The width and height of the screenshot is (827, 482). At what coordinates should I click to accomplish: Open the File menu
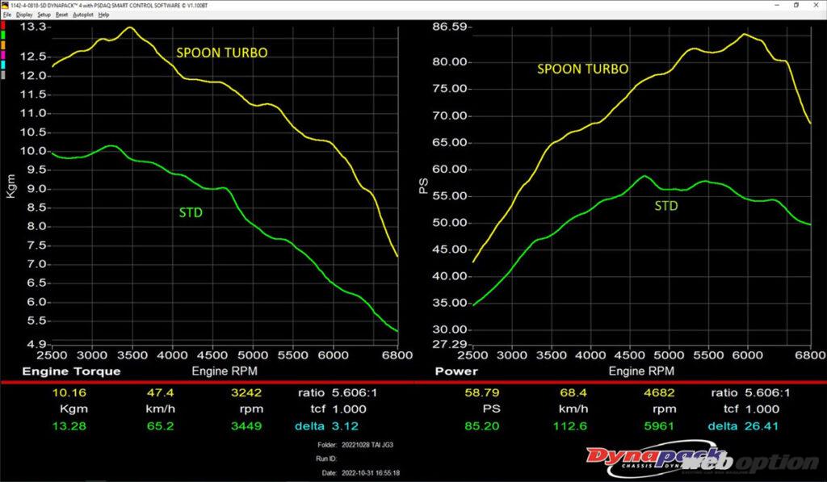pos(6,15)
